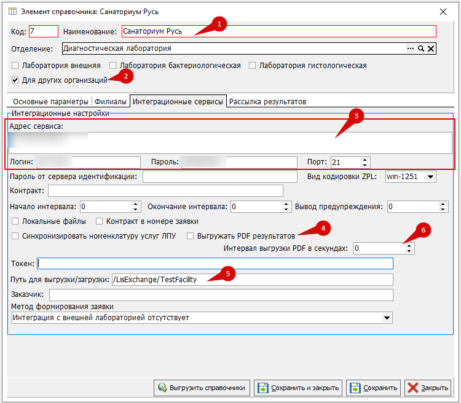The image size is (461, 403).
Task: Clear the Отделение field with X icon
Action: 431,48
